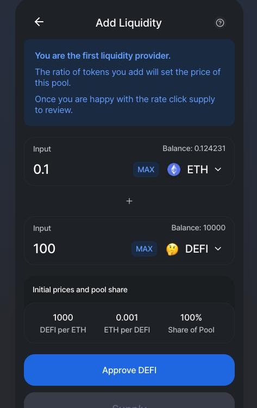This screenshot has width=257, height=408.
Task: Click the DEFI Balance: 10000 text
Action: [198, 228]
